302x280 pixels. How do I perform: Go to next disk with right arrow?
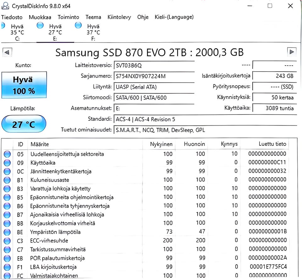292,52
